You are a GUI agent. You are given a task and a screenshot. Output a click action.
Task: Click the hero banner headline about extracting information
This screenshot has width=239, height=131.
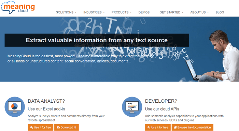97,40
